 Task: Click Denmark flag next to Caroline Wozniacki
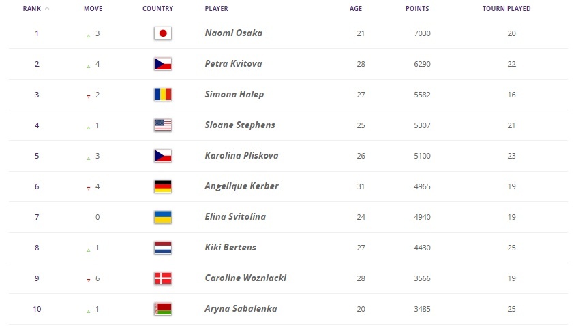tap(163, 278)
